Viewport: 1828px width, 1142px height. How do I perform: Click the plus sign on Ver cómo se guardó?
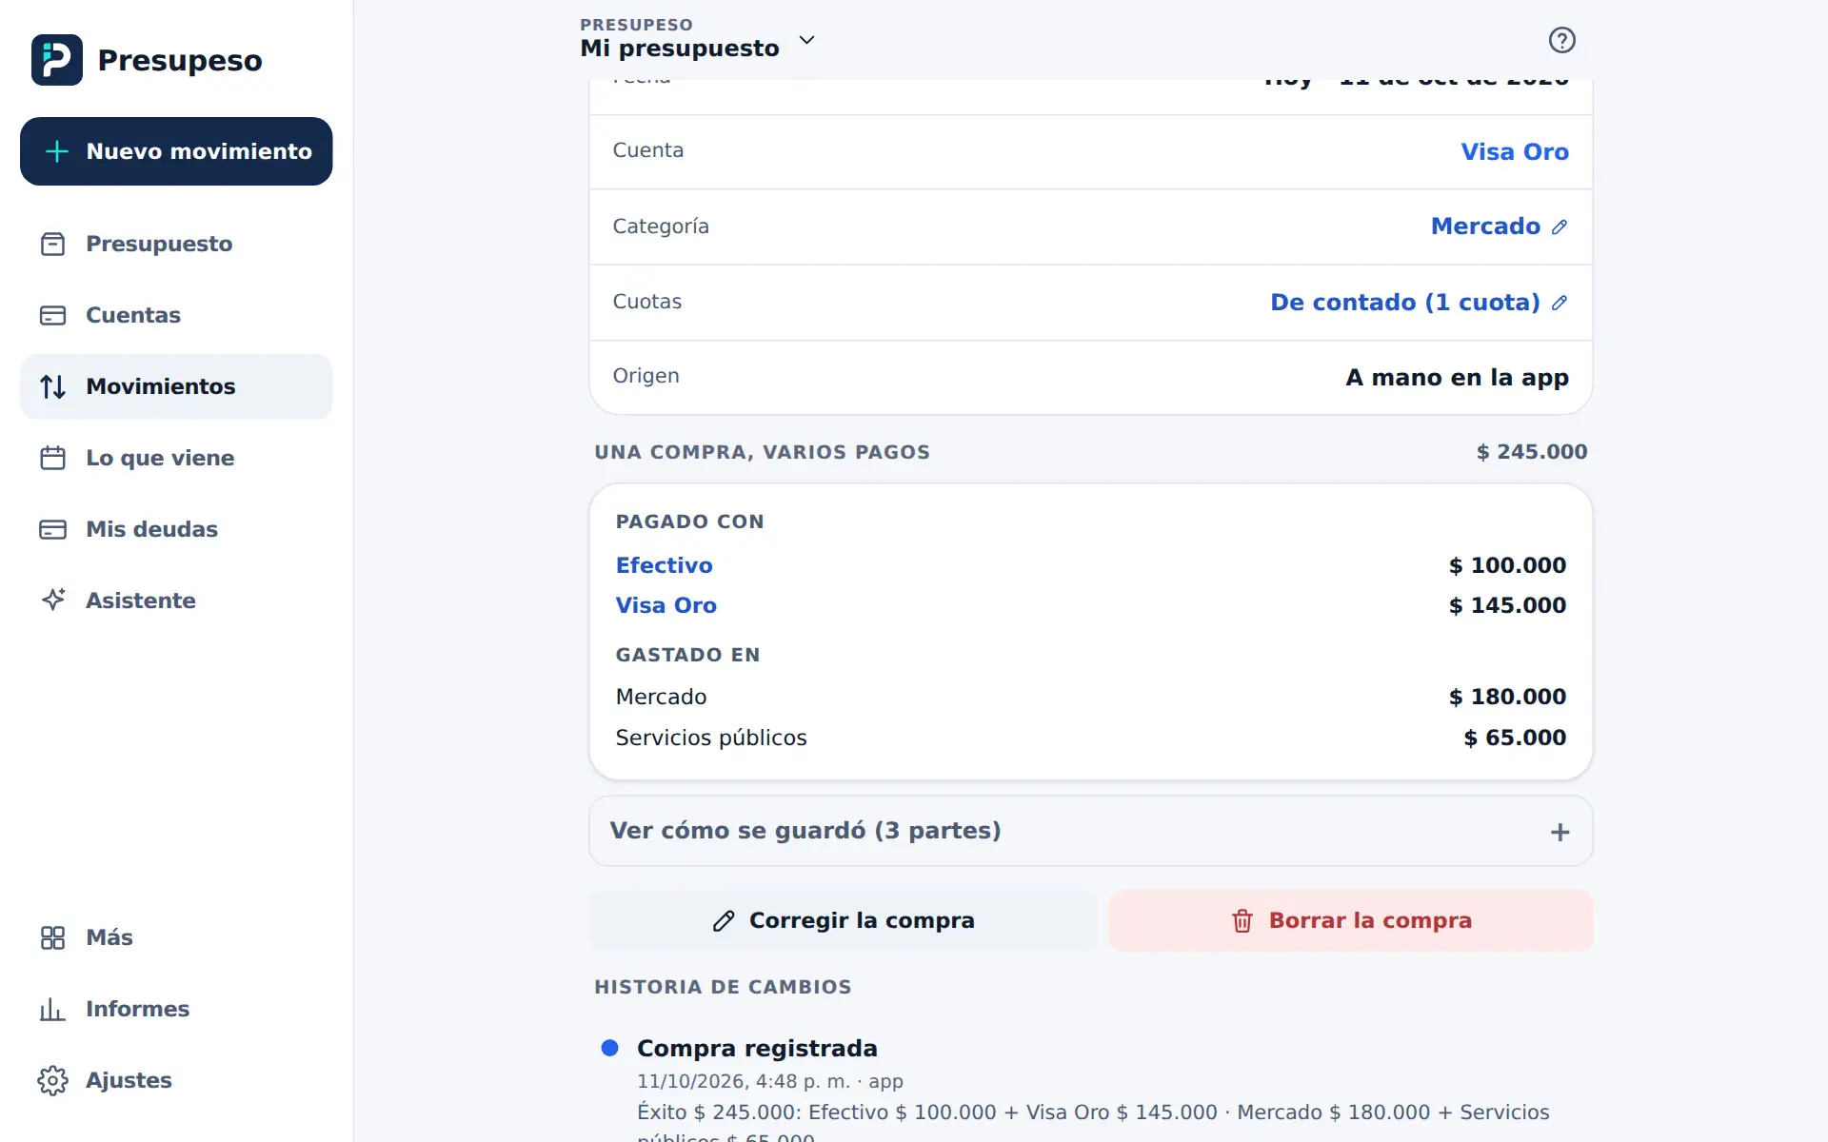point(1560,832)
